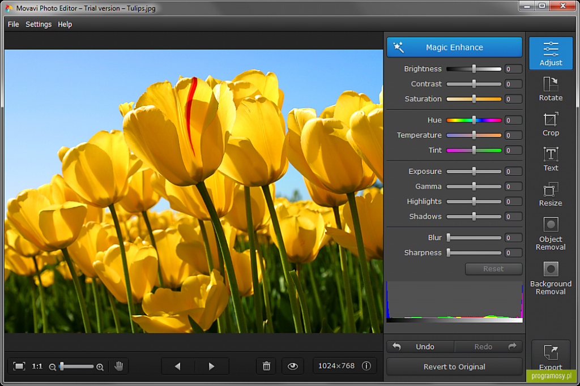Click the Highlights slider handle
Viewport: 580px width, 386px height.
pos(474,201)
